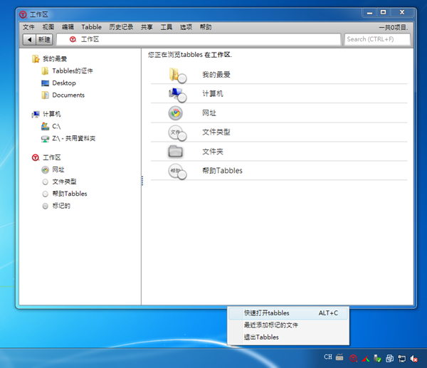Viewport: 427px width, 368px height.
Task: Open the 文件夹 grey folder icon
Action: click(x=175, y=151)
